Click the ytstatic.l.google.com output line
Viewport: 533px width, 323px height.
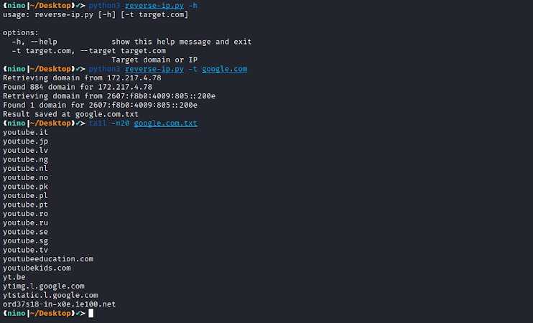tap(50, 295)
